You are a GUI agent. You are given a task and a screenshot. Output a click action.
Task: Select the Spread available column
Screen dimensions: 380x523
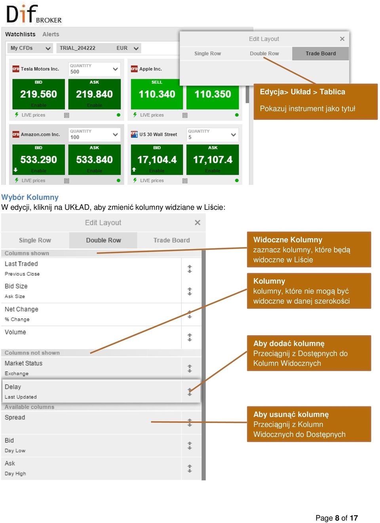click(101, 422)
